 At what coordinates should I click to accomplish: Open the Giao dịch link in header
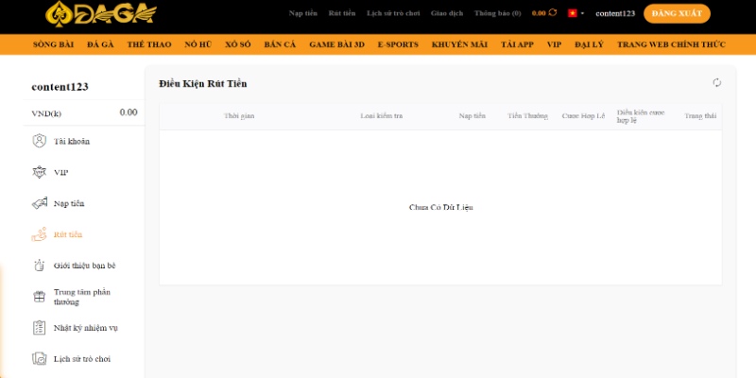pyautogui.click(x=445, y=13)
